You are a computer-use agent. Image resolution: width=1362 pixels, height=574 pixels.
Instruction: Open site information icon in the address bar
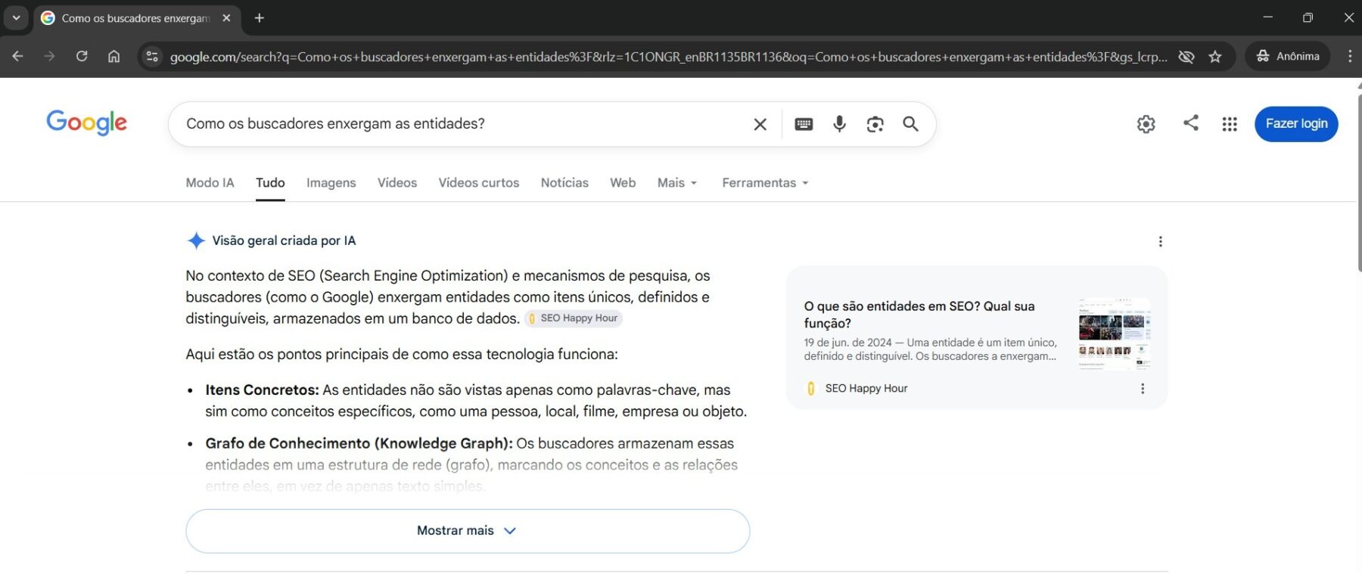(152, 57)
